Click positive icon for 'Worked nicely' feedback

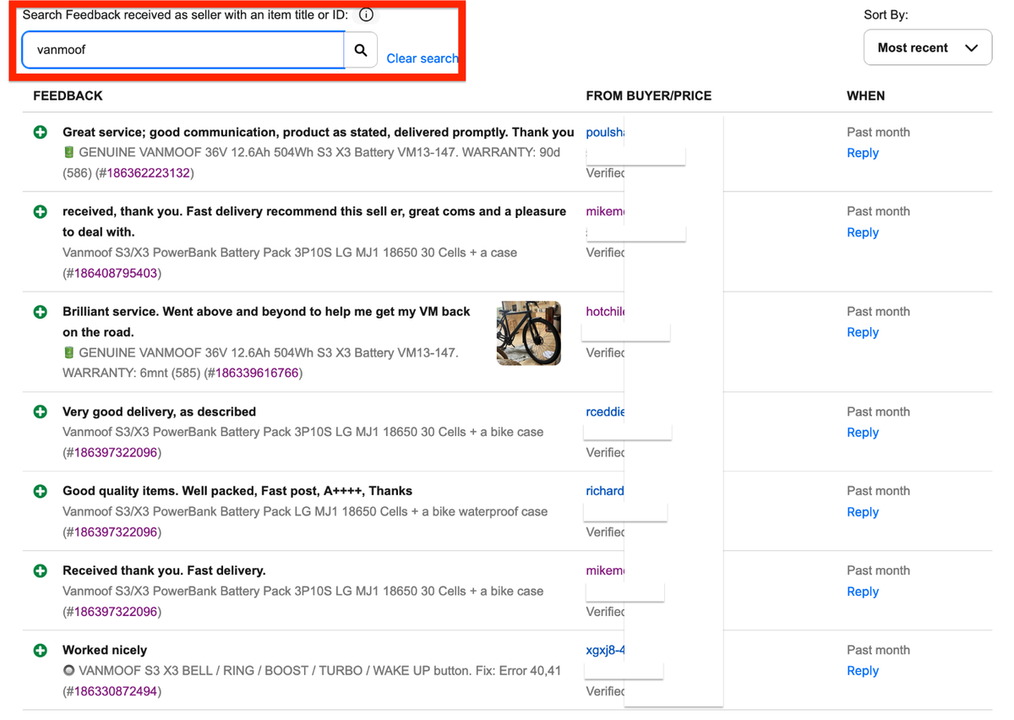click(40, 650)
